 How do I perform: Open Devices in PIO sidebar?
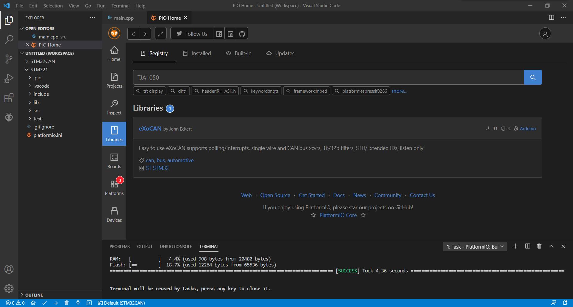click(x=114, y=214)
